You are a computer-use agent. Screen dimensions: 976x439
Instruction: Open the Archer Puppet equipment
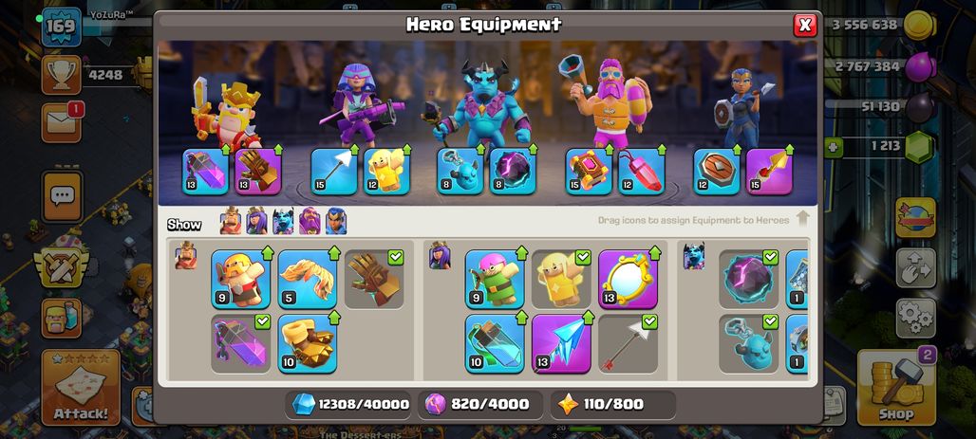[x=495, y=279]
